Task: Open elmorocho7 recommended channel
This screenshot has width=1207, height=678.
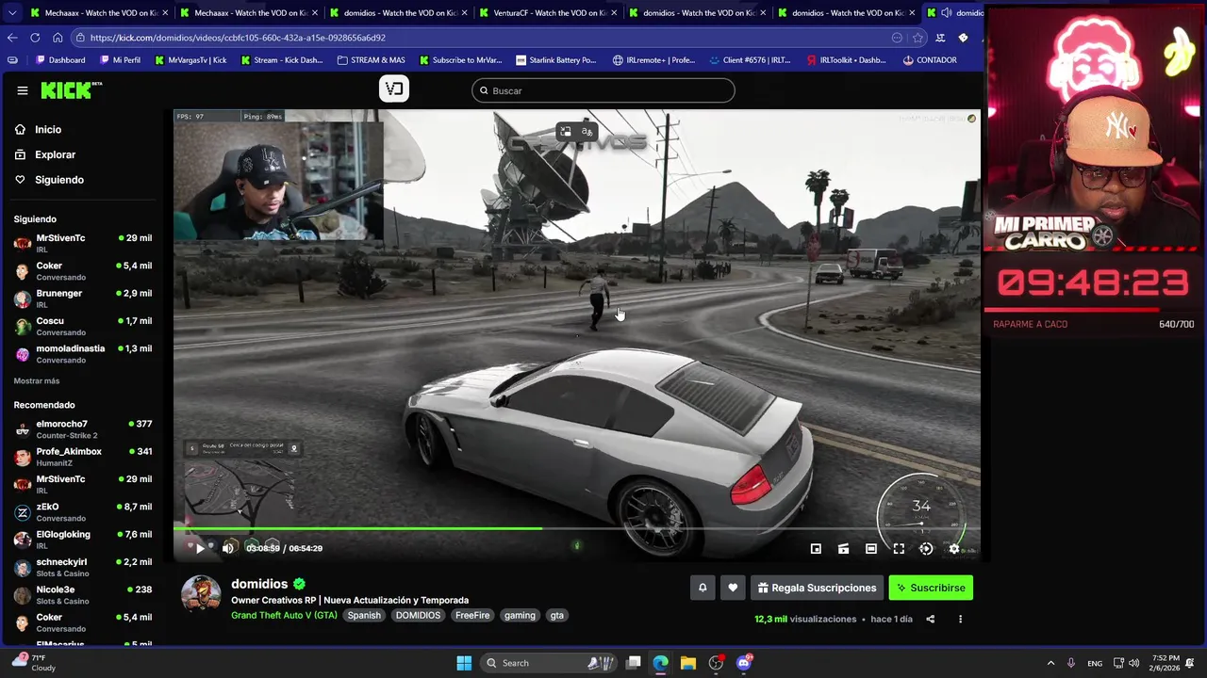Action: [x=83, y=429]
